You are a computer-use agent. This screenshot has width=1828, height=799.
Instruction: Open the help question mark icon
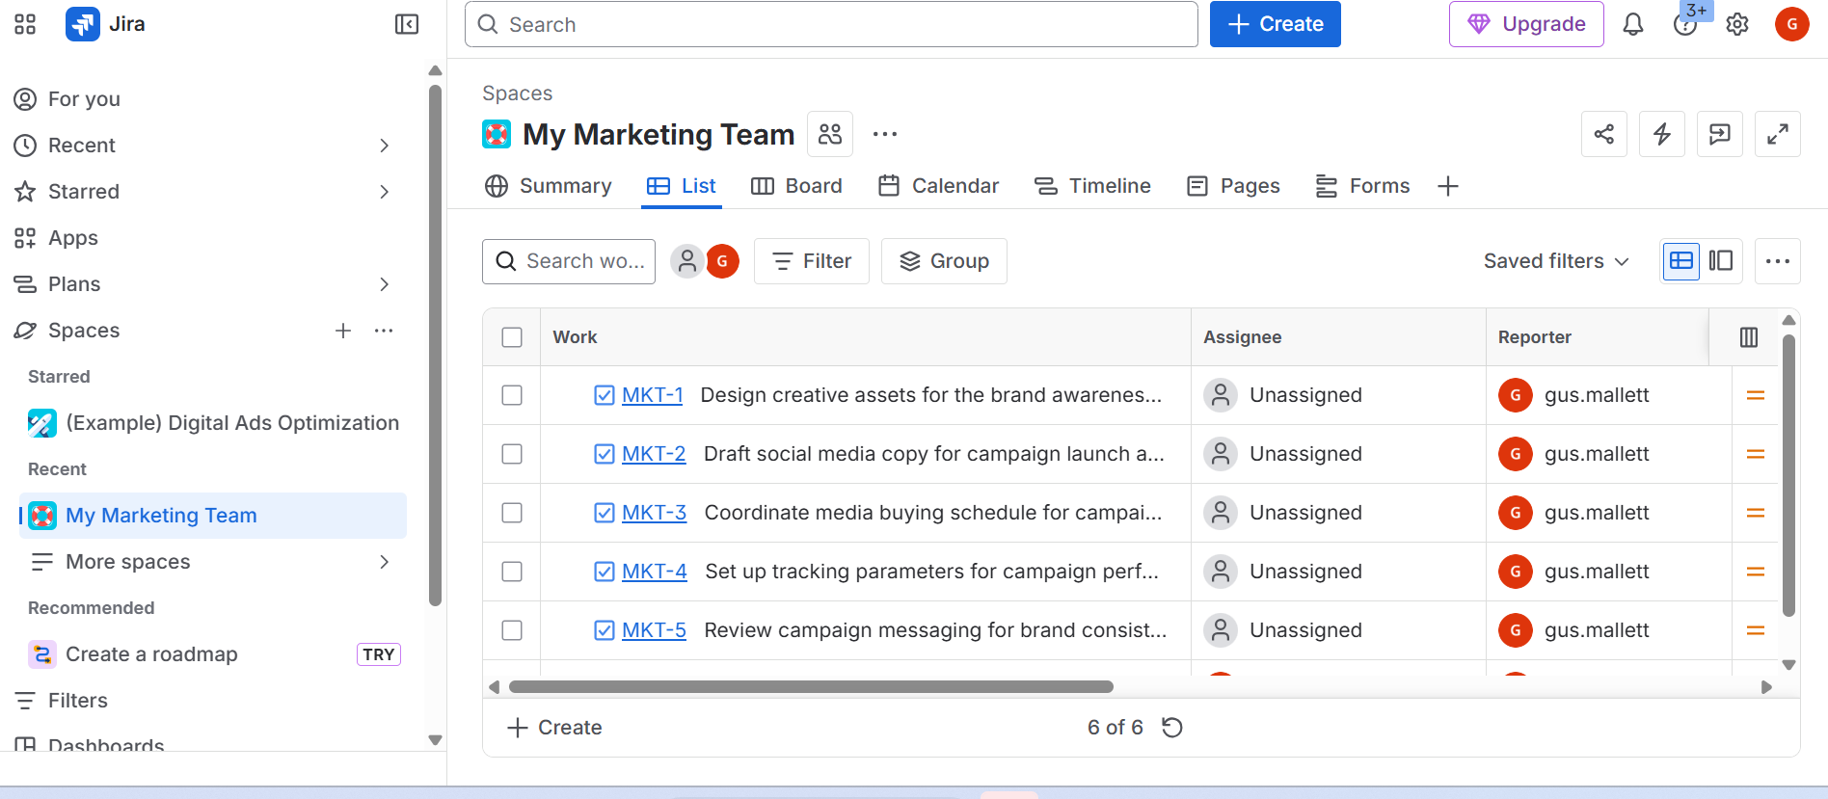pos(1684,25)
